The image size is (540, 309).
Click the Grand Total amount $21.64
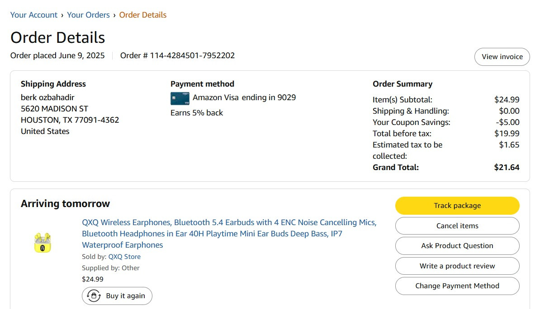pos(507,167)
